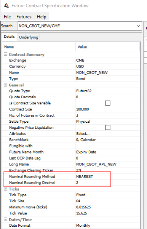The height and width of the screenshot is (229, 147).
Task: Click the Tick Type value Fixed
Action: pyautogui.click(x=81, y=195)
